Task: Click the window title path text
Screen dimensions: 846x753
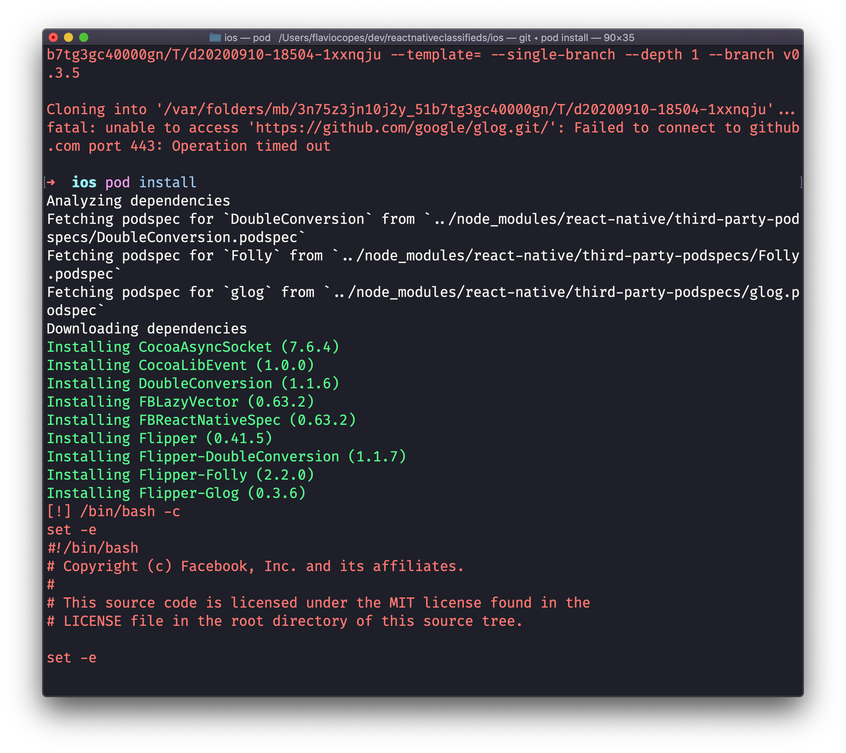Action: [x=391, y=38]
